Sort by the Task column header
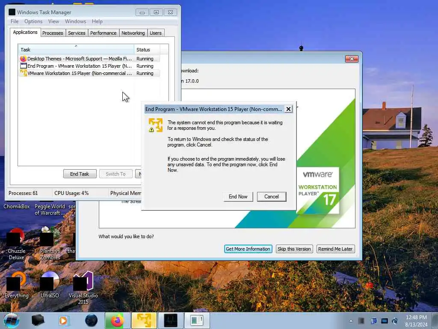This screenshot has width=438, height=329. (x=76, y=50)
